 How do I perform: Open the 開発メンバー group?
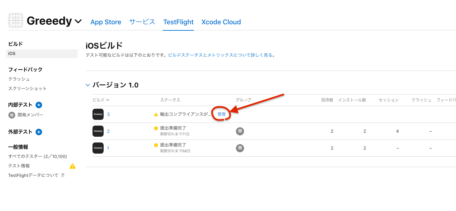pyautogui.click(x=30, y=115)
